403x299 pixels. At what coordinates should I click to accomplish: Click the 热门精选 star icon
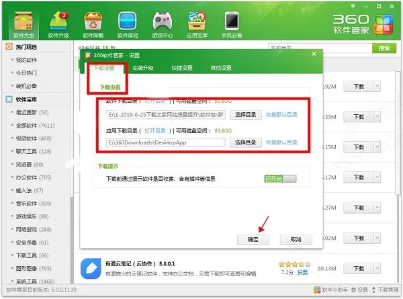tap(9, 46)
